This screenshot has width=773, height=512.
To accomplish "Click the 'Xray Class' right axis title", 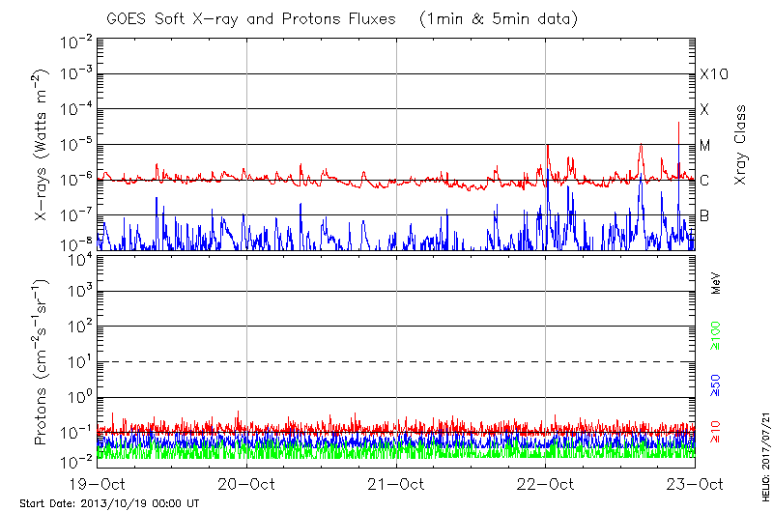I will (741, 145).
